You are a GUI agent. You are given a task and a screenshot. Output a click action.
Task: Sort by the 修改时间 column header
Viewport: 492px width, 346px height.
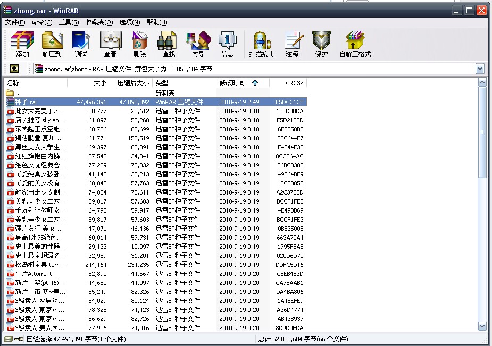pos(243,83)
